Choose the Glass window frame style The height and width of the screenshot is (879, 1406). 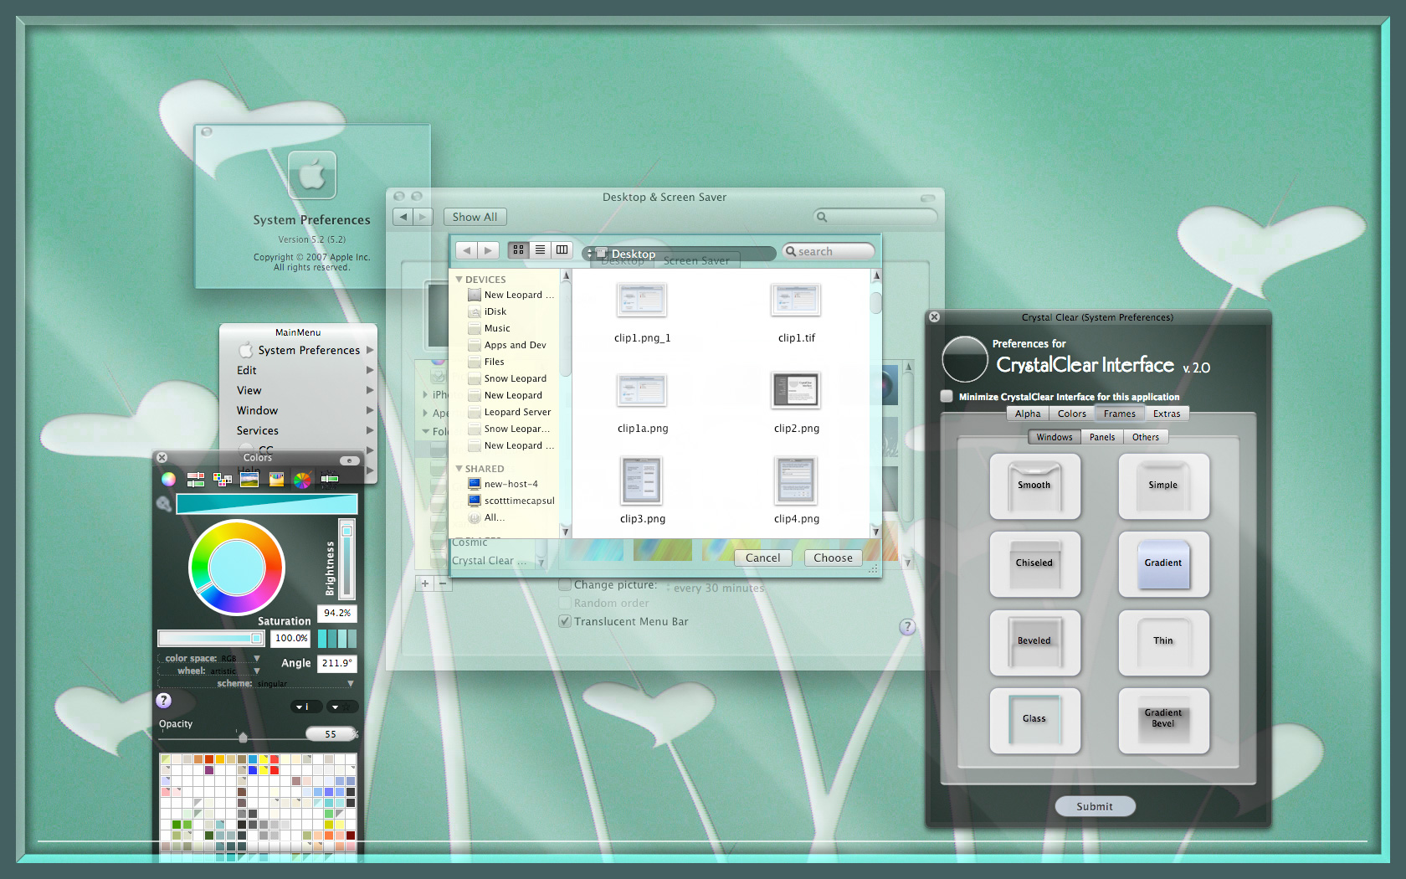pyautogui.click(x=1035, y=721)
